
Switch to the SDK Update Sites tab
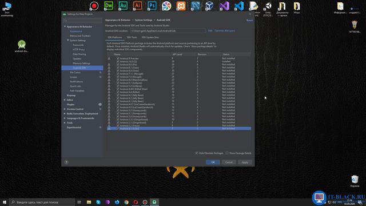coord(150,37)
